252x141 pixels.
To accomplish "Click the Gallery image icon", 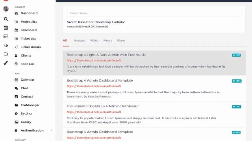I will pos(16,122).
